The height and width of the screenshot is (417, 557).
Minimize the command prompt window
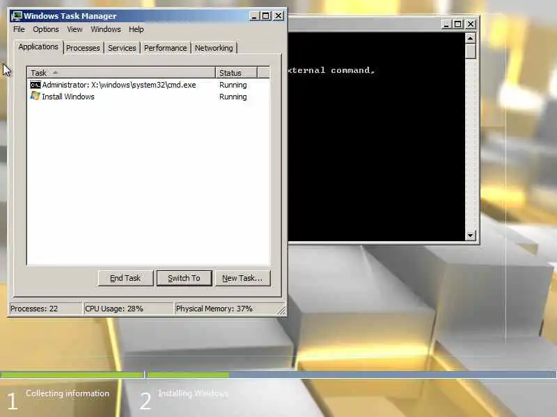(x=446, y=24)
